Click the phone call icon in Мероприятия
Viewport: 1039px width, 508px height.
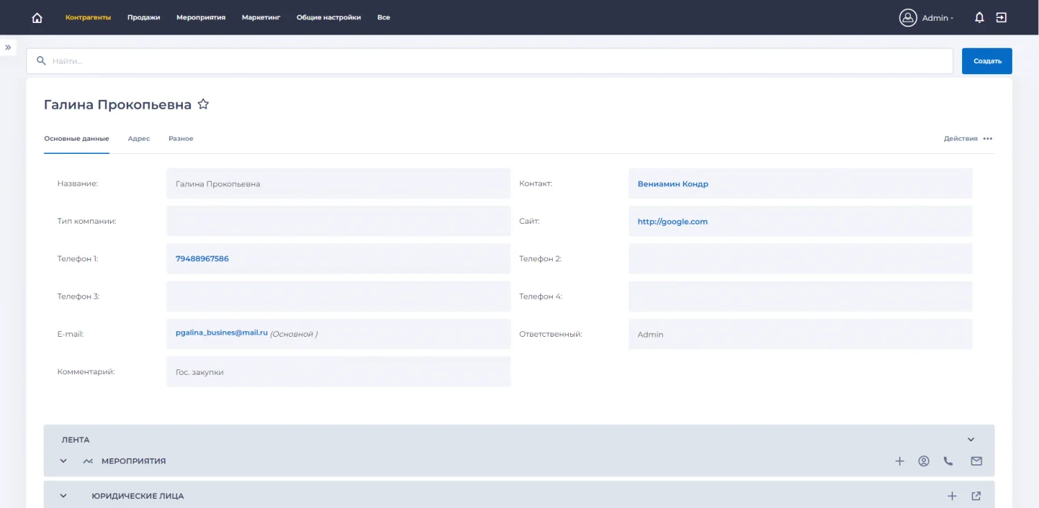pyautogui.click(x=948, y=461)
